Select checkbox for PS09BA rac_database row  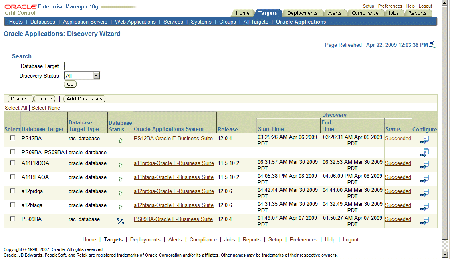click(x=12, y=219)
